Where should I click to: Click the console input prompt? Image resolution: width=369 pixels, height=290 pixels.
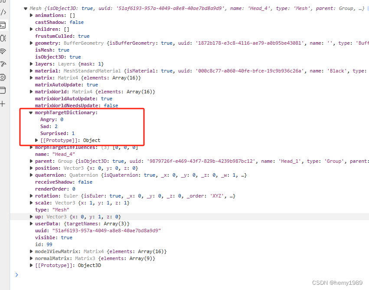[x=16, y=275]
